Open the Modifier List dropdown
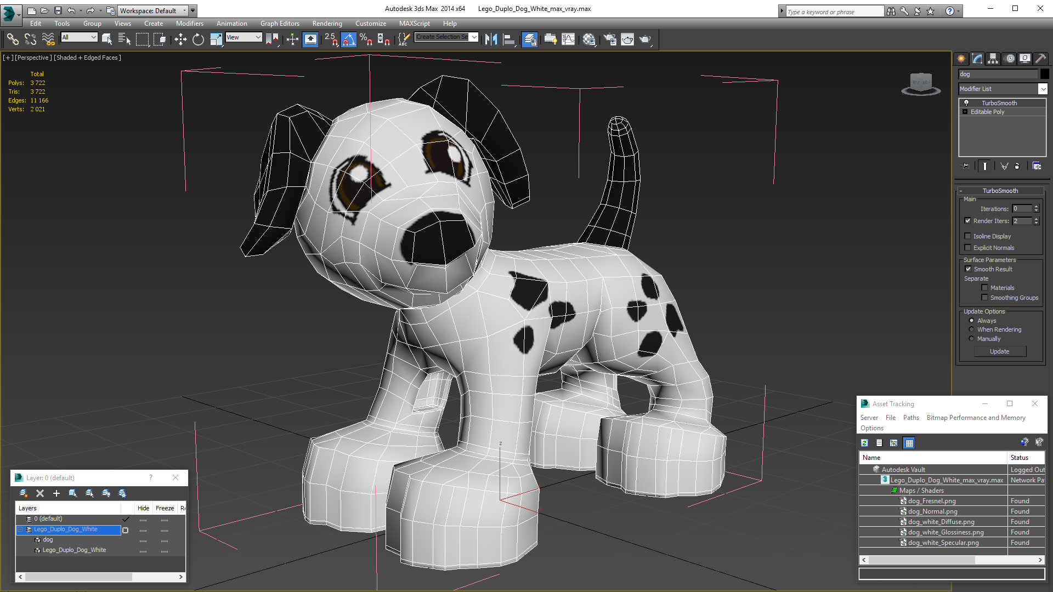Viewport: 1053px width, 592px height. (1043, 89)
